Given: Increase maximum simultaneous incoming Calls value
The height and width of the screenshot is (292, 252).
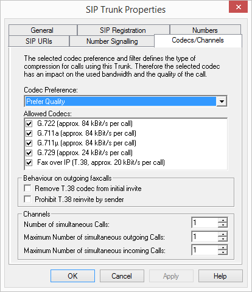Looking at the screenshot, I should pyautogui.click(x=223, y=248).
